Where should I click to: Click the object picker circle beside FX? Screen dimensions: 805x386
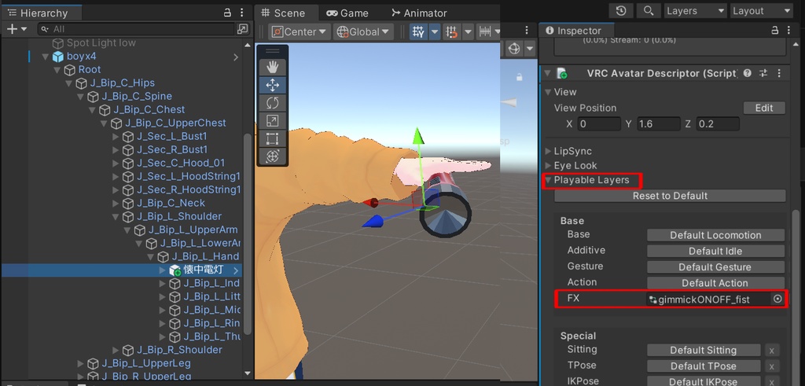777,299
